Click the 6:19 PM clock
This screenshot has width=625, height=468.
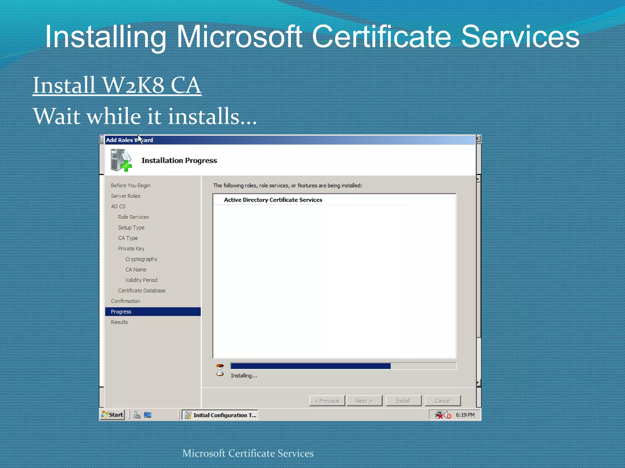point(465,415)
